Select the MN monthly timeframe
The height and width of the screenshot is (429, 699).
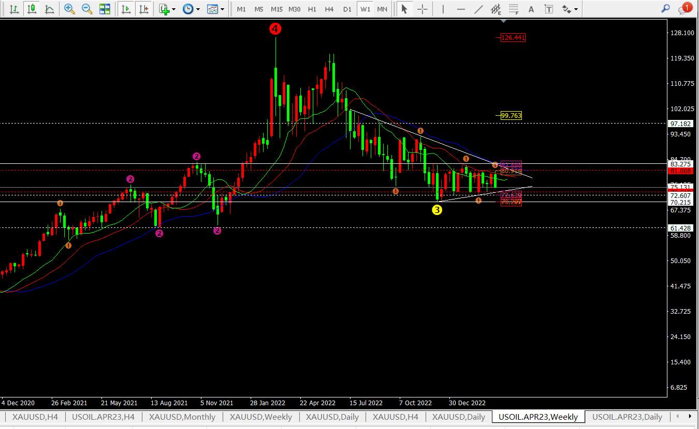pos(382,9)
